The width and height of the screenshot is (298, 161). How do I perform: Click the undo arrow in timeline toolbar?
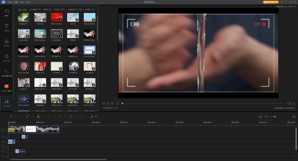point(11,116)
